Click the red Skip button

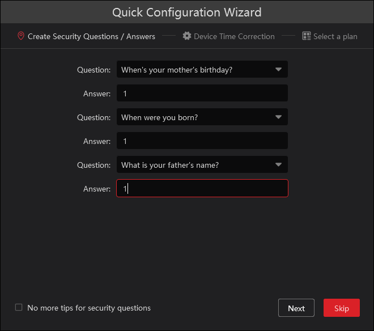(342, 308)
